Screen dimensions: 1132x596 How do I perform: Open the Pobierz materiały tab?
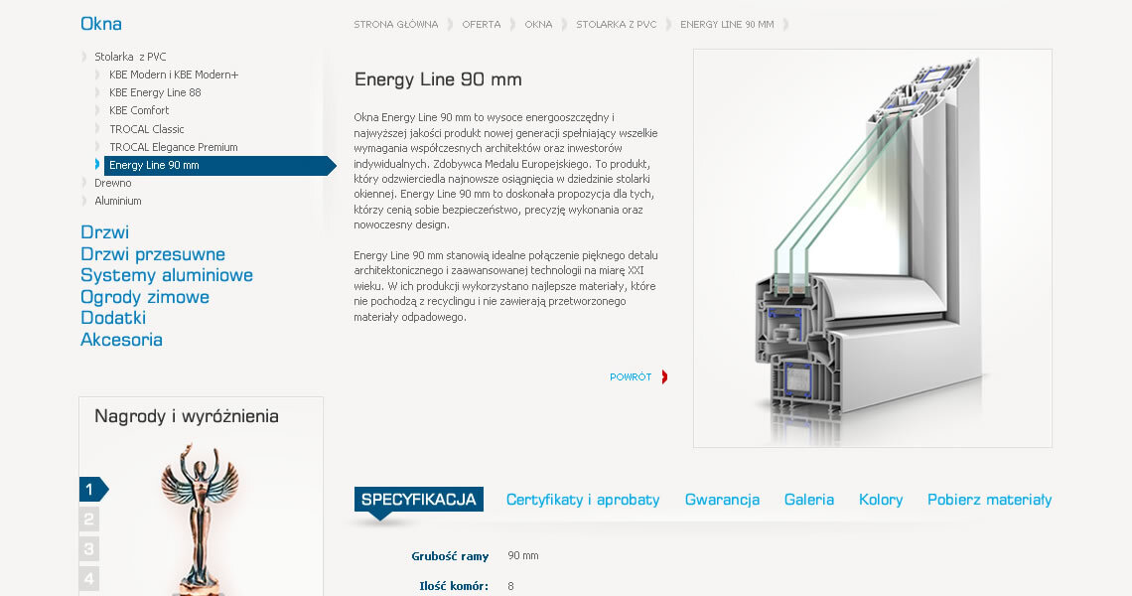989,500
